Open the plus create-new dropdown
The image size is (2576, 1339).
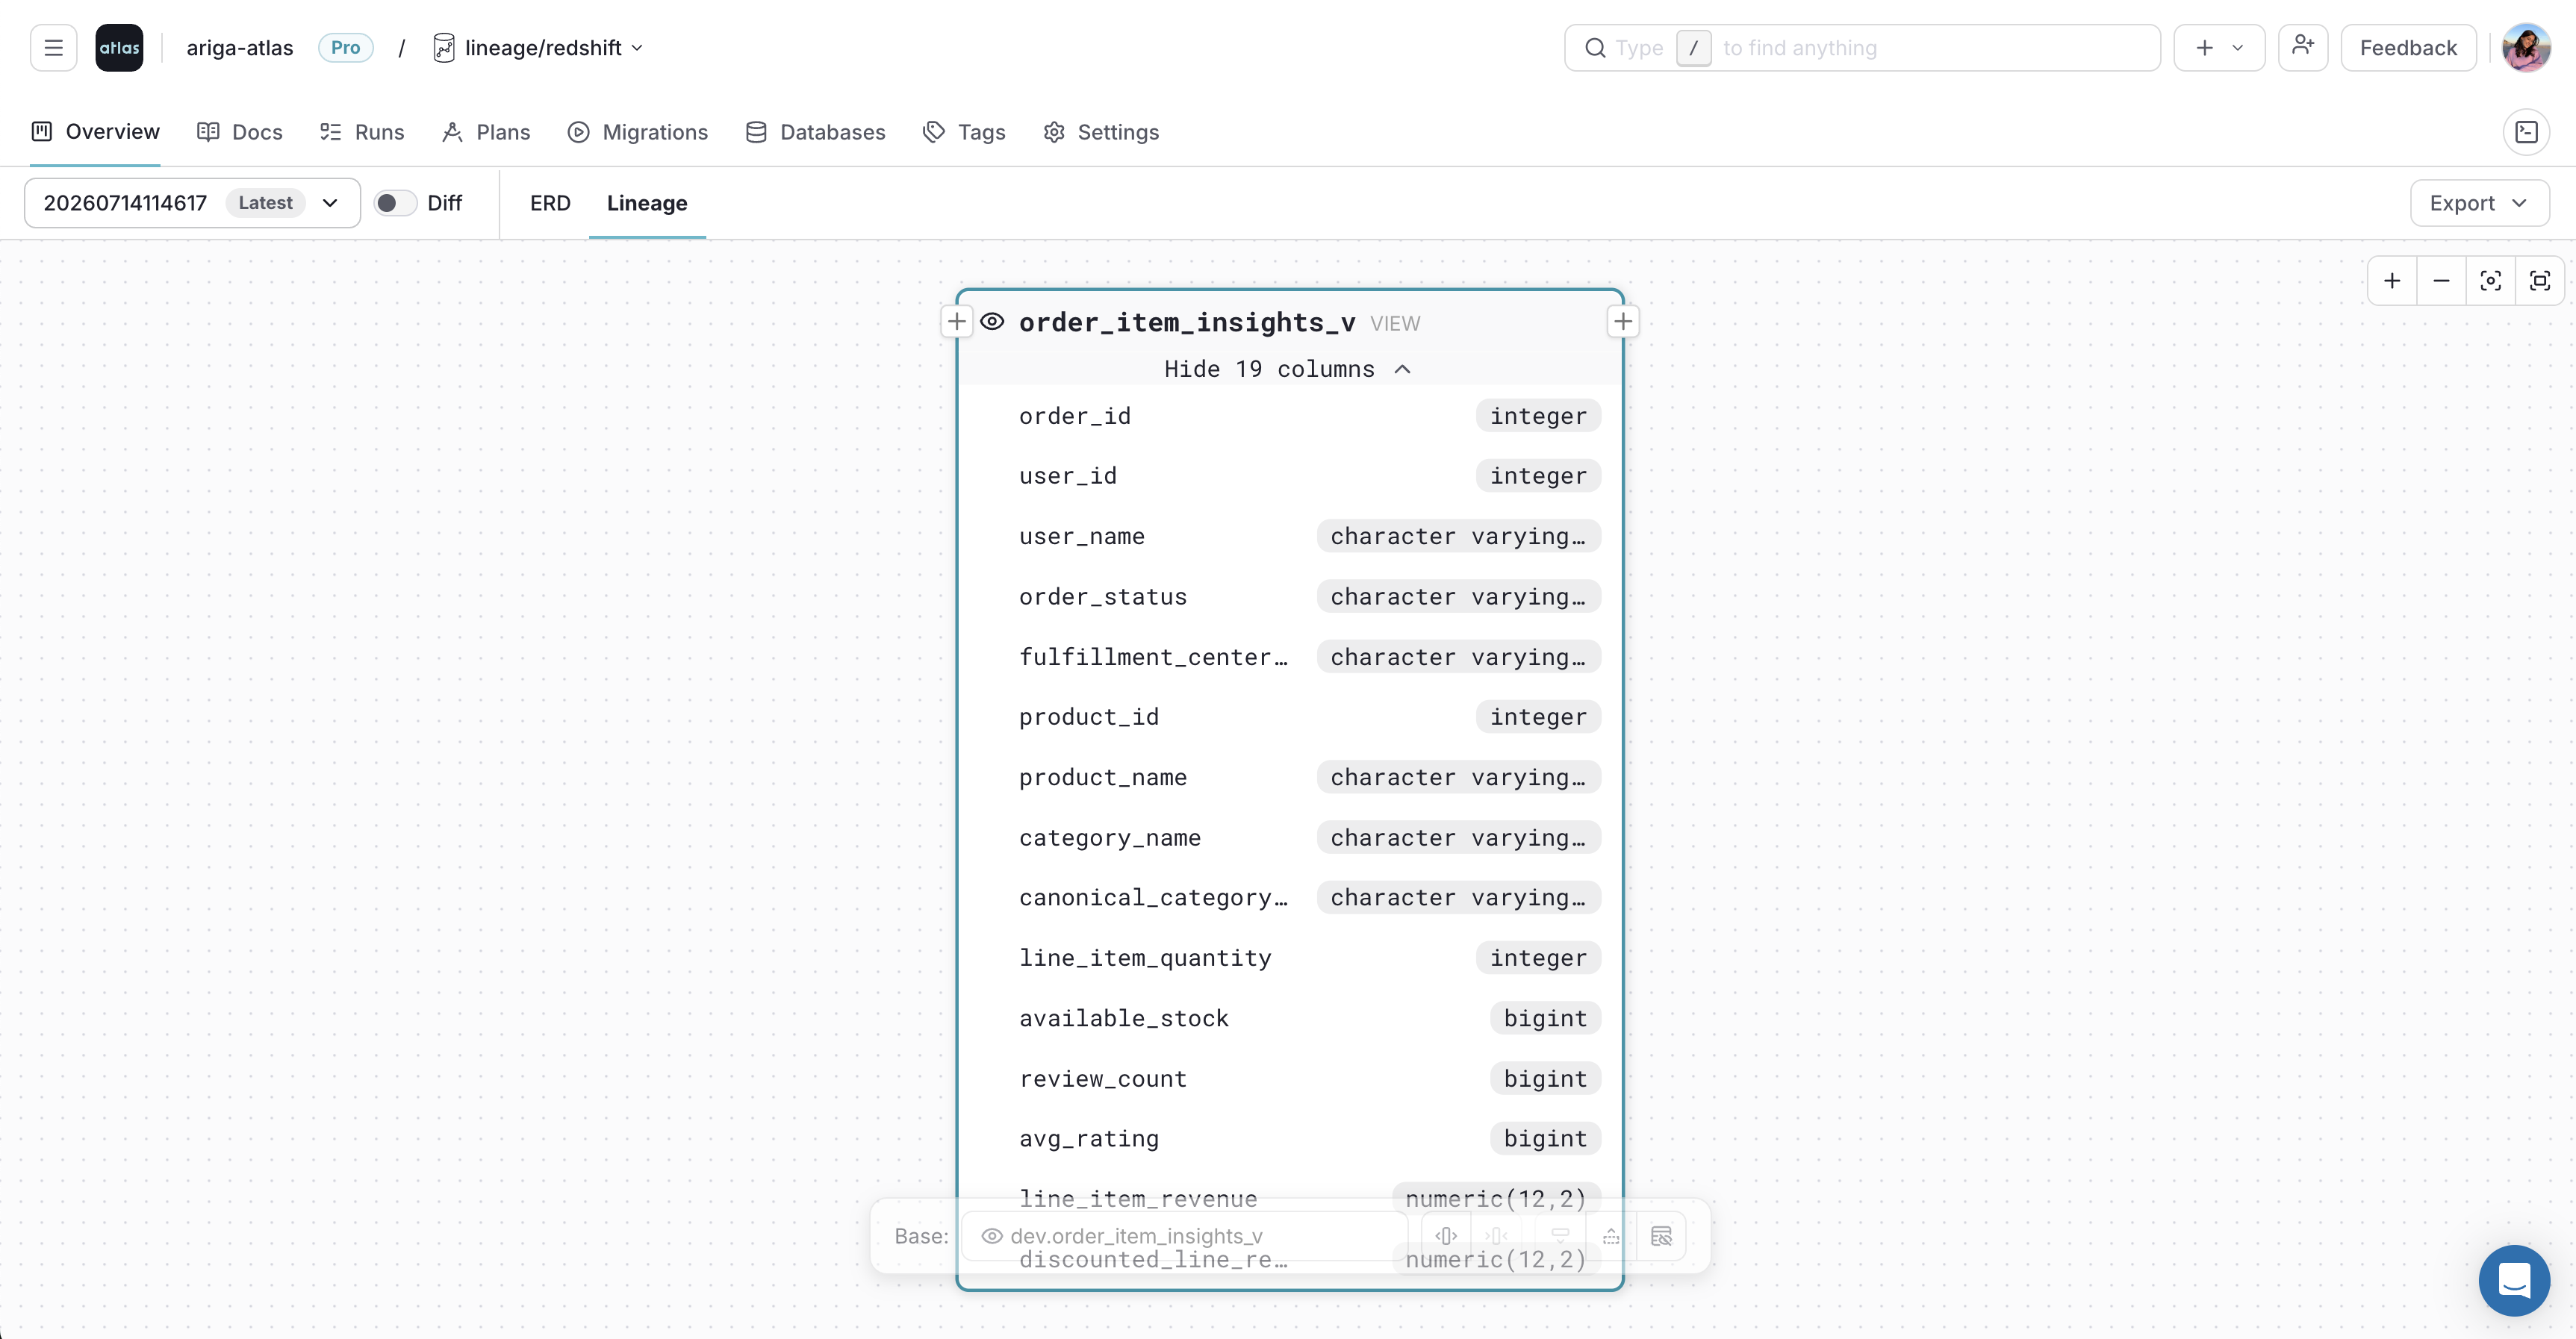coord(2219,48)
